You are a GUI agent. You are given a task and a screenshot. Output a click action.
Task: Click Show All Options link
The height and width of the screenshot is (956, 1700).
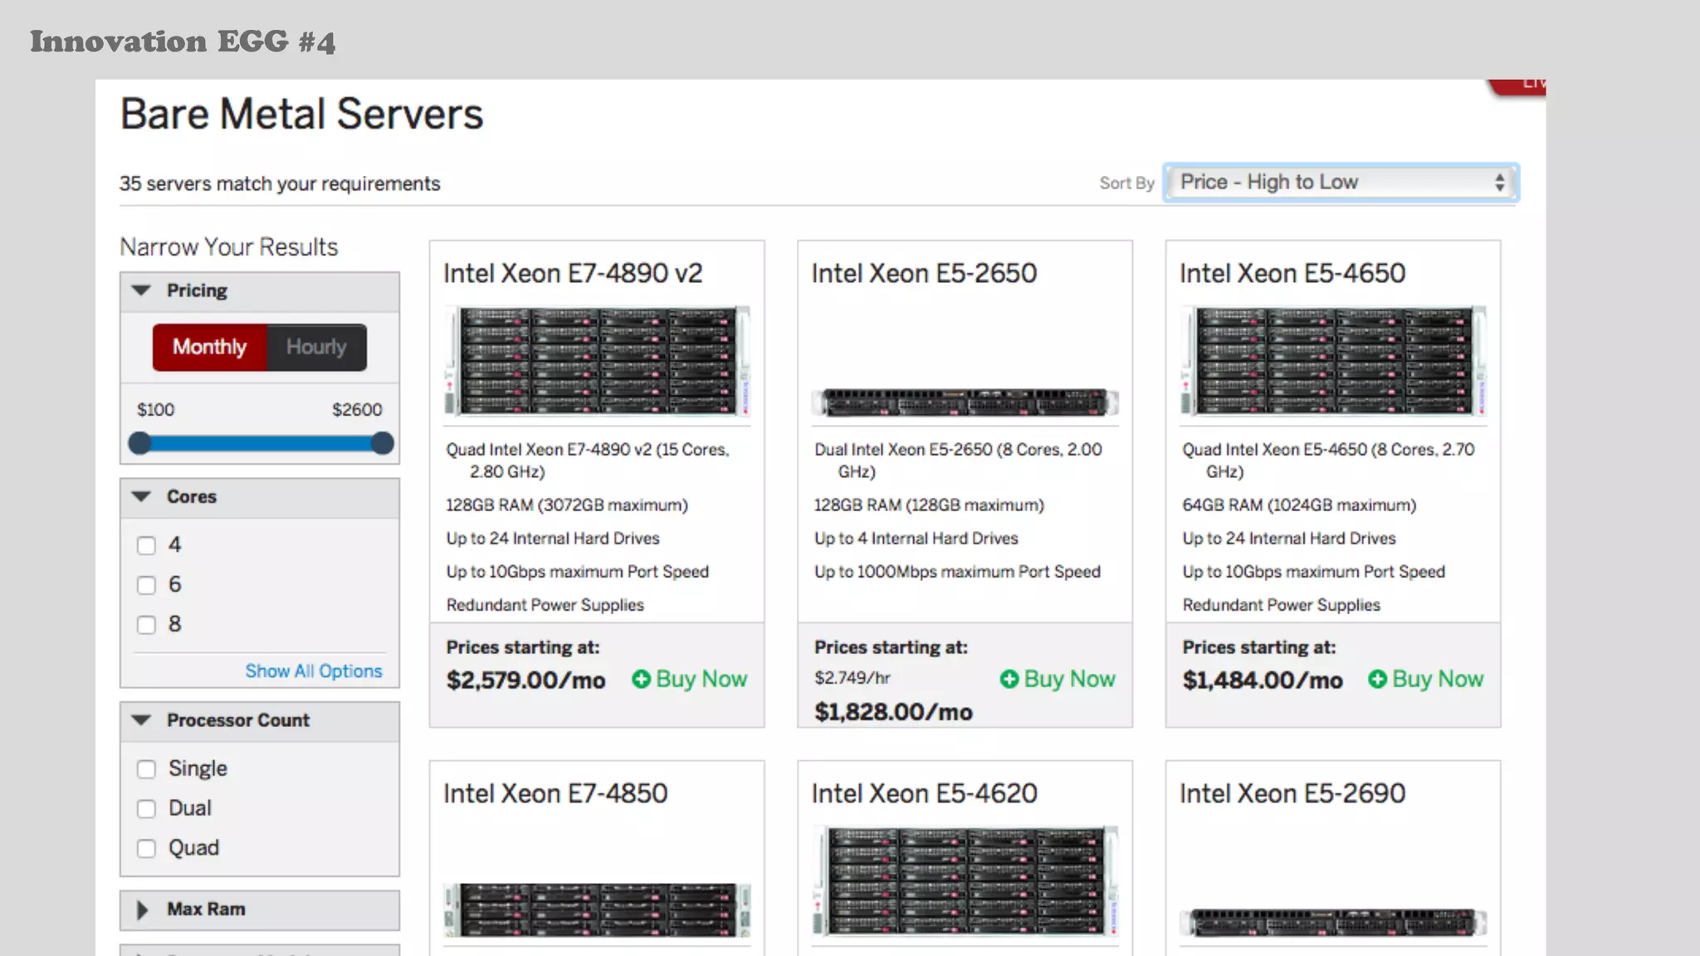pos(313,671)
